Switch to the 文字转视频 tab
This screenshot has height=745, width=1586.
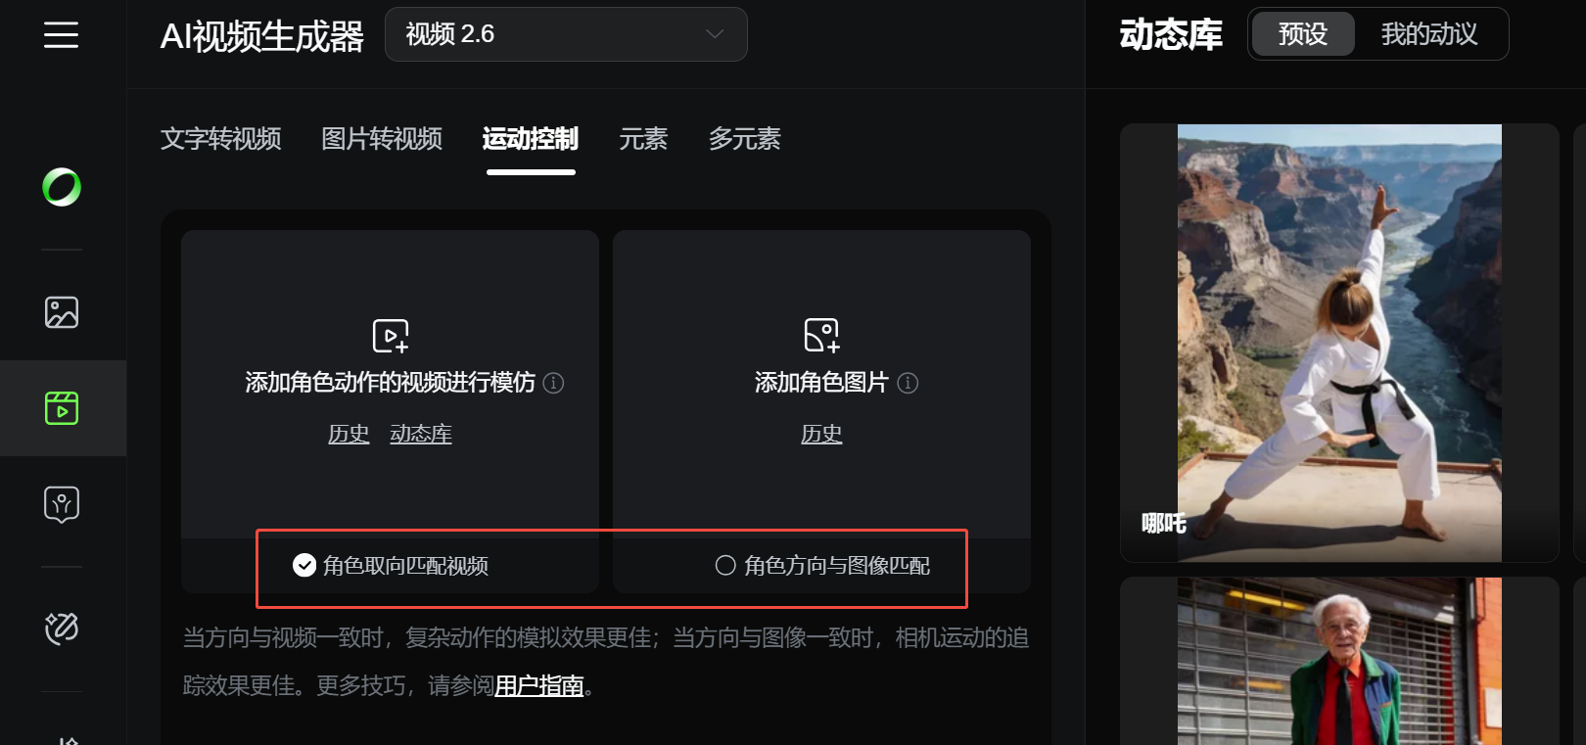[x=221, y=139]
